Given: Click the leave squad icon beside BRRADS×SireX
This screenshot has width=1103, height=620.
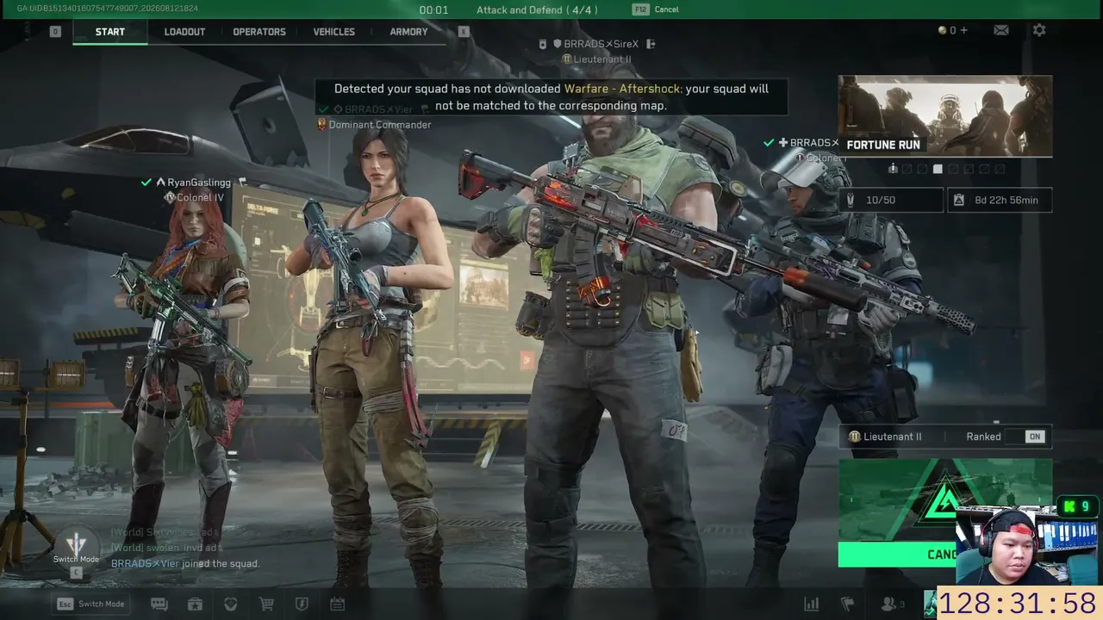Looking at the screenshot, I should click(x=651, y=44).
